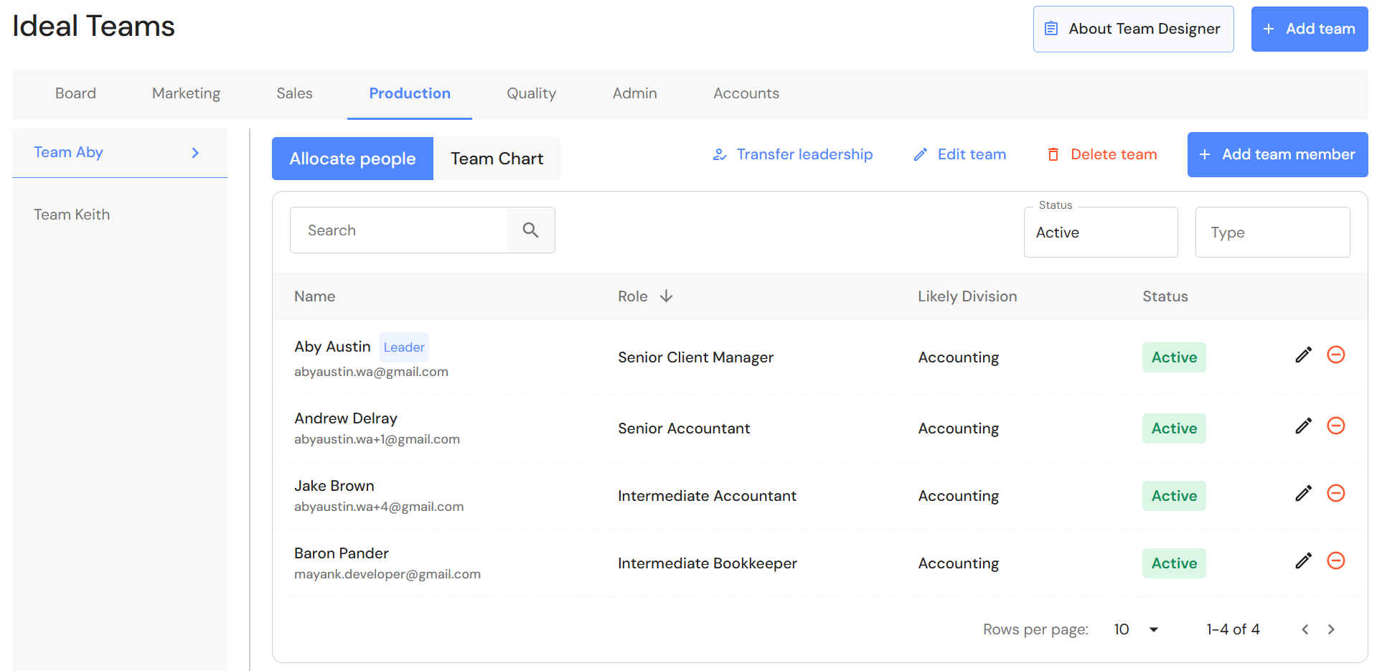Open the Marketing tab
Image resolution: width=1382 pixels, height=671 pixels.
point(186,93)
